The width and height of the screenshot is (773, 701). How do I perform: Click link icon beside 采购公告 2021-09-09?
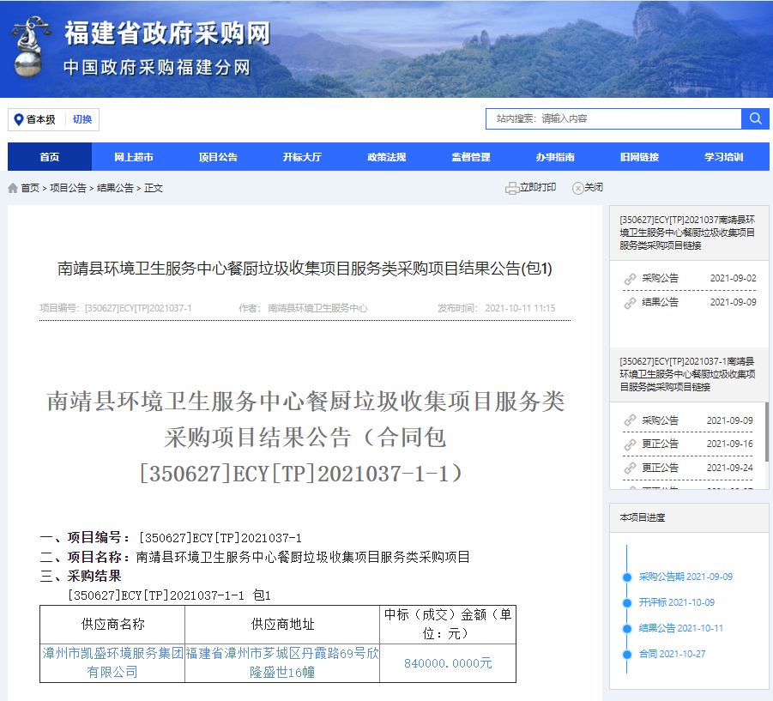[630, 420]
